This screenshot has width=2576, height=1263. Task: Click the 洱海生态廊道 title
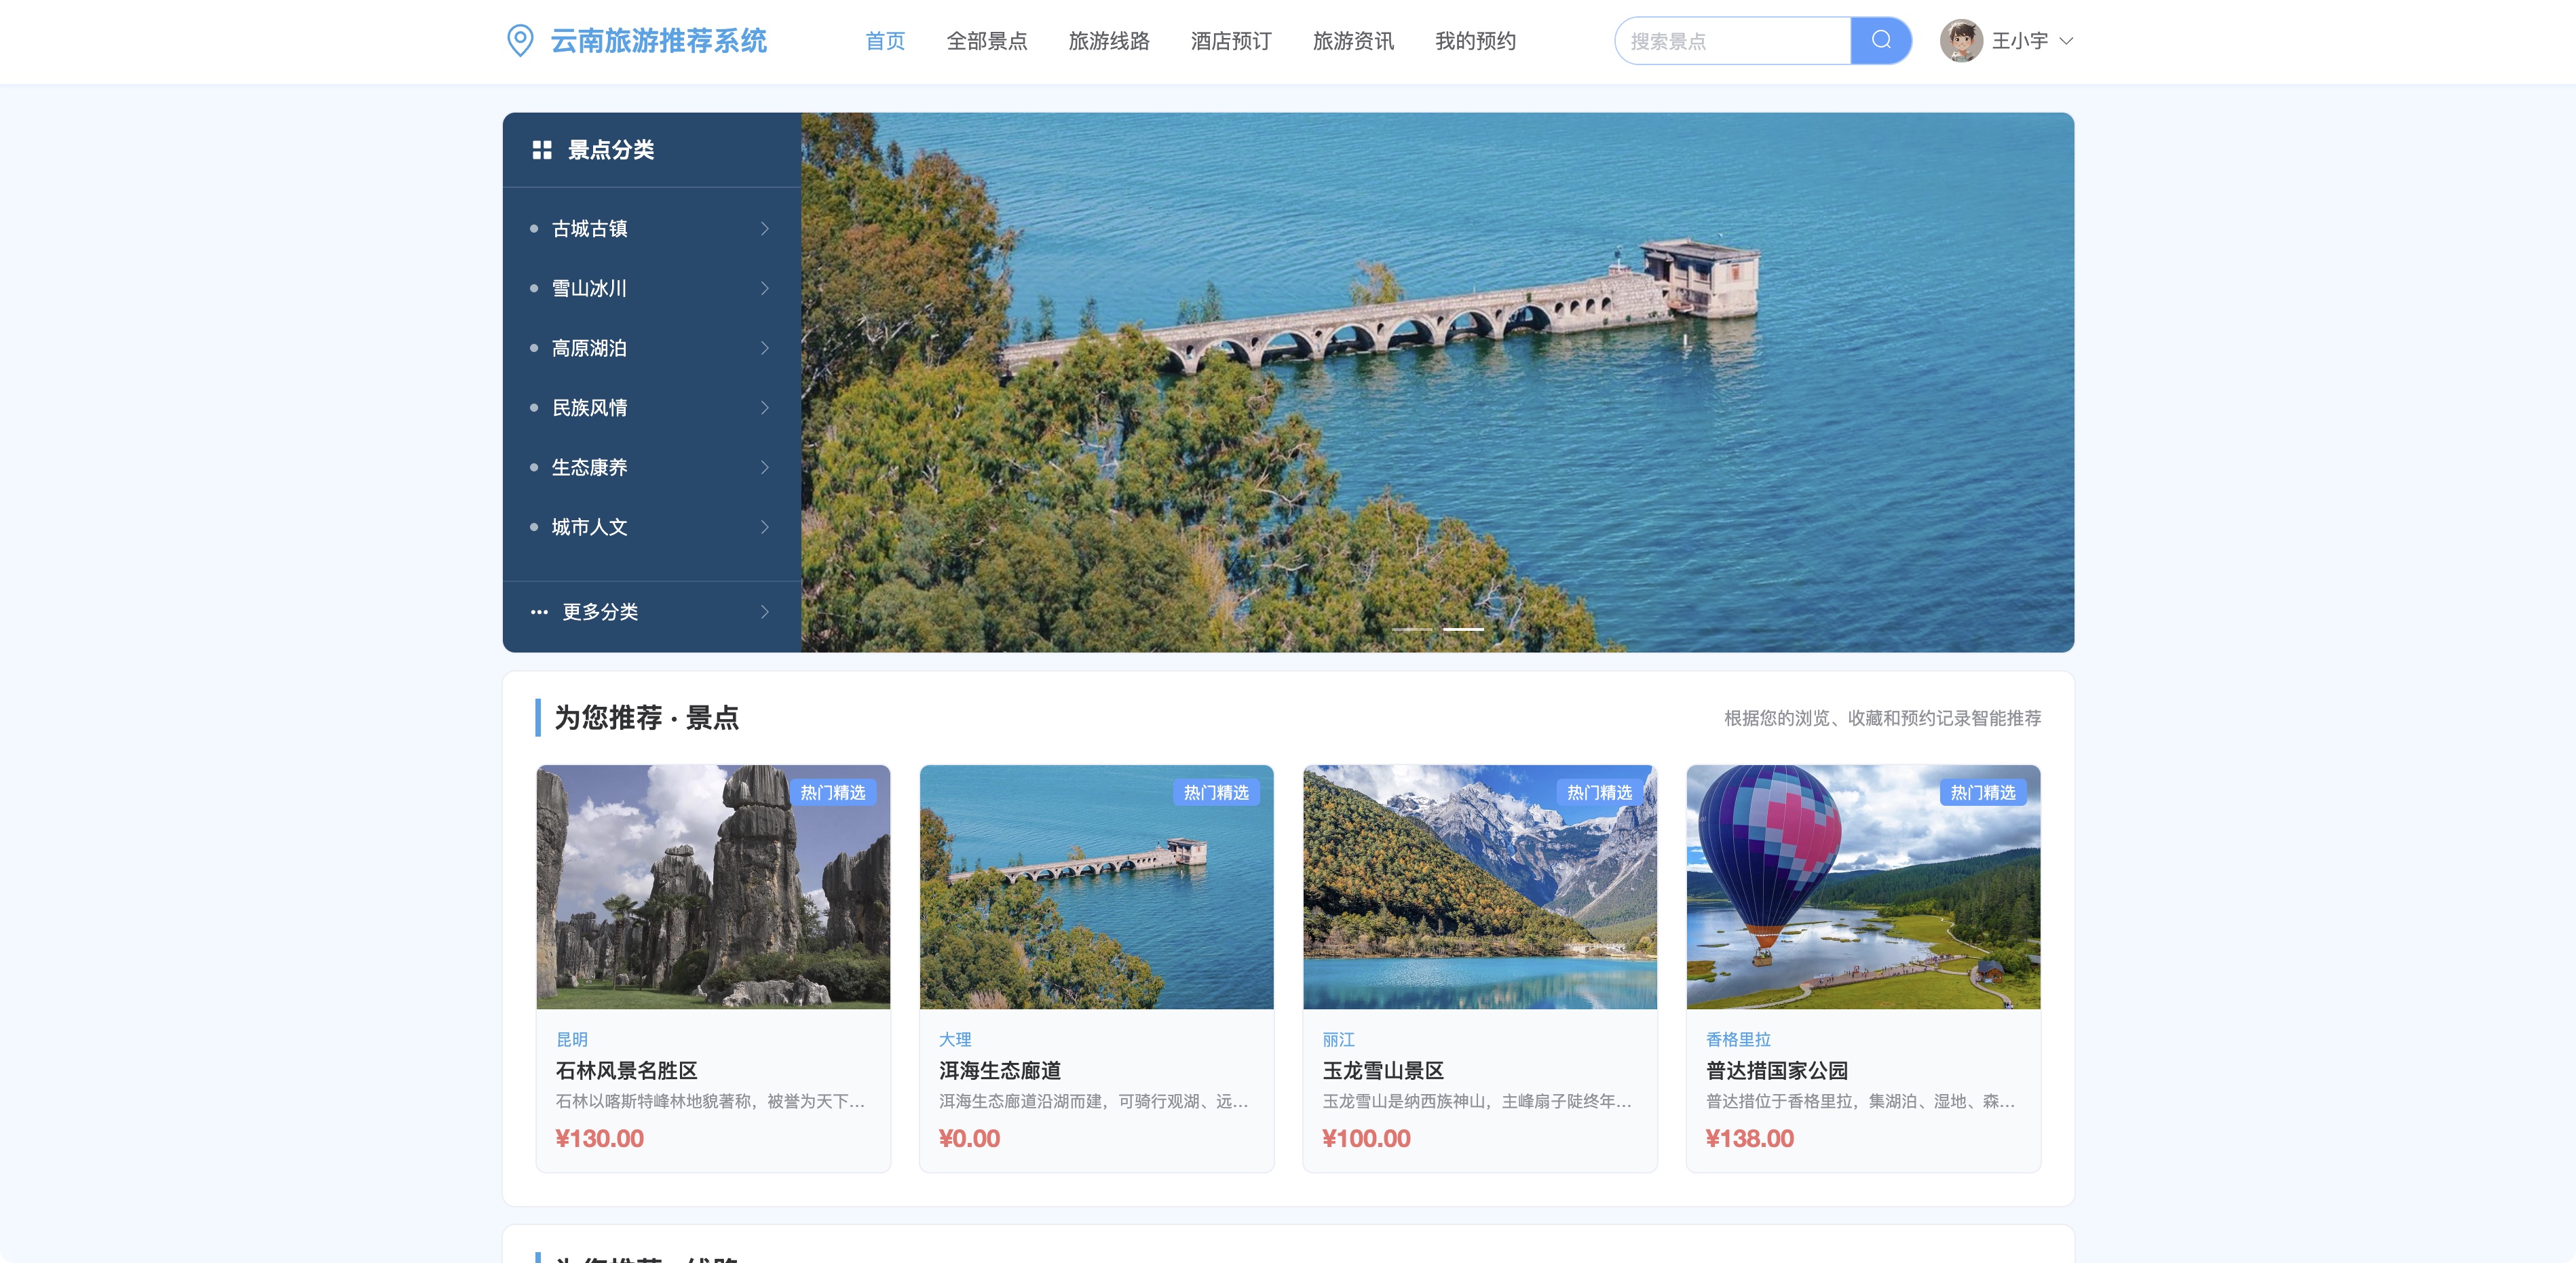1000,1070
